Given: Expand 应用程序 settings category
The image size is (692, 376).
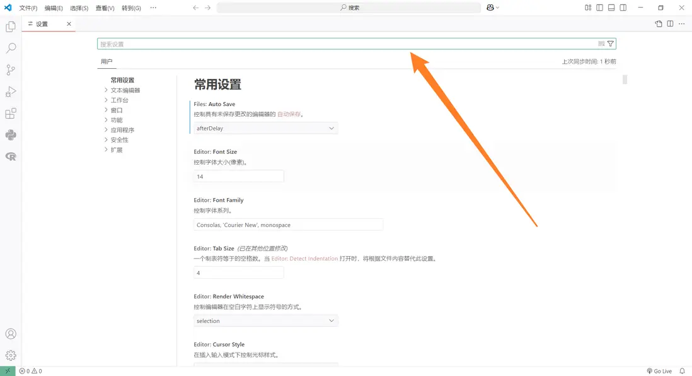Looking at the screenshot, I should pos(119,130).
